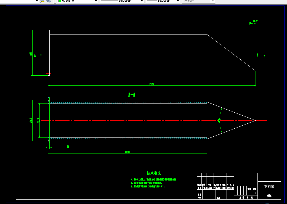Select the 1:1 scale value in title block
287x204 pixels.
point(255,194)
